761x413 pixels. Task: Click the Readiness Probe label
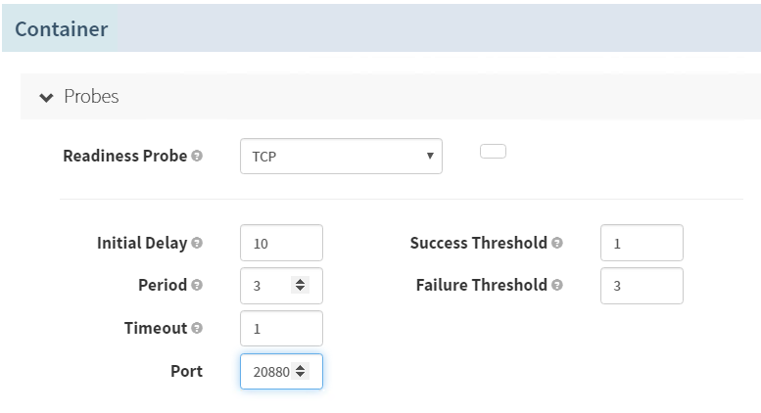[x=124, y=157]
